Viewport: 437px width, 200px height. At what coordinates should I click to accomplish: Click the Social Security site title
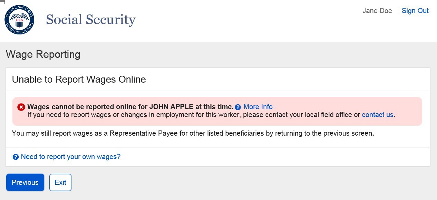91,20
